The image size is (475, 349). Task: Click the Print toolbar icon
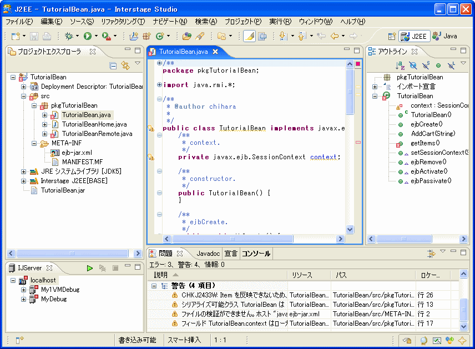(x=47, y=37)
